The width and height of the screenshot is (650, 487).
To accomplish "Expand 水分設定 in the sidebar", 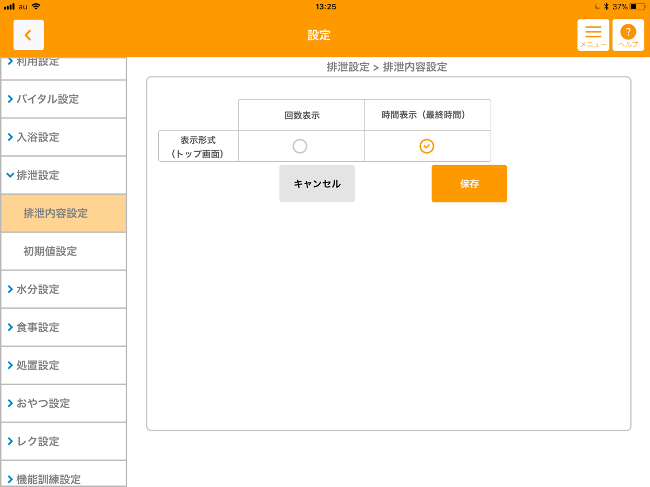I will 63,289.
